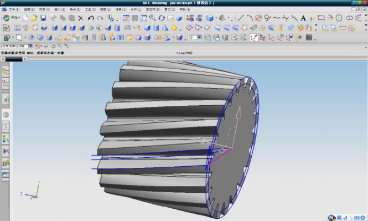Toggle the grid display icon

pos(309,37)
